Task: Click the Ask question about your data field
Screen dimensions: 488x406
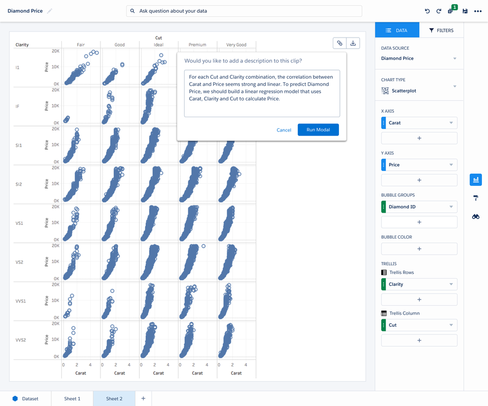Action: (x=244, y=11)
